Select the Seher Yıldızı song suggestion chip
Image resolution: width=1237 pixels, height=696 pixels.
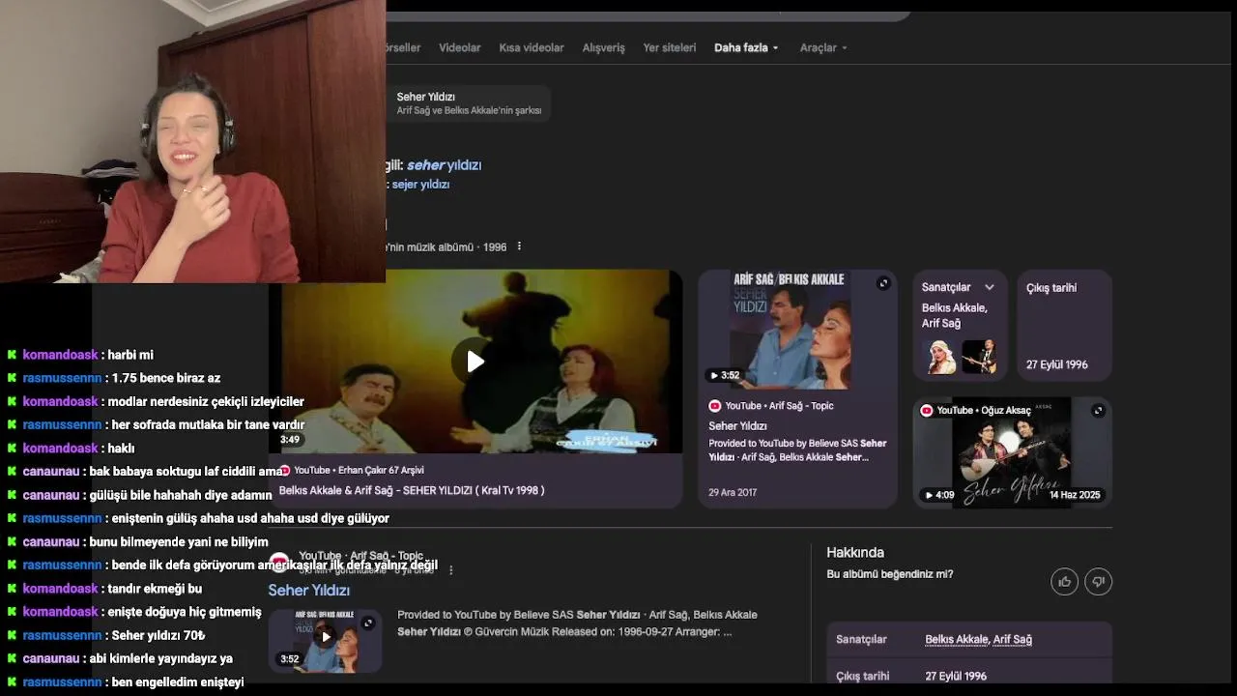(x=469, y=103)
